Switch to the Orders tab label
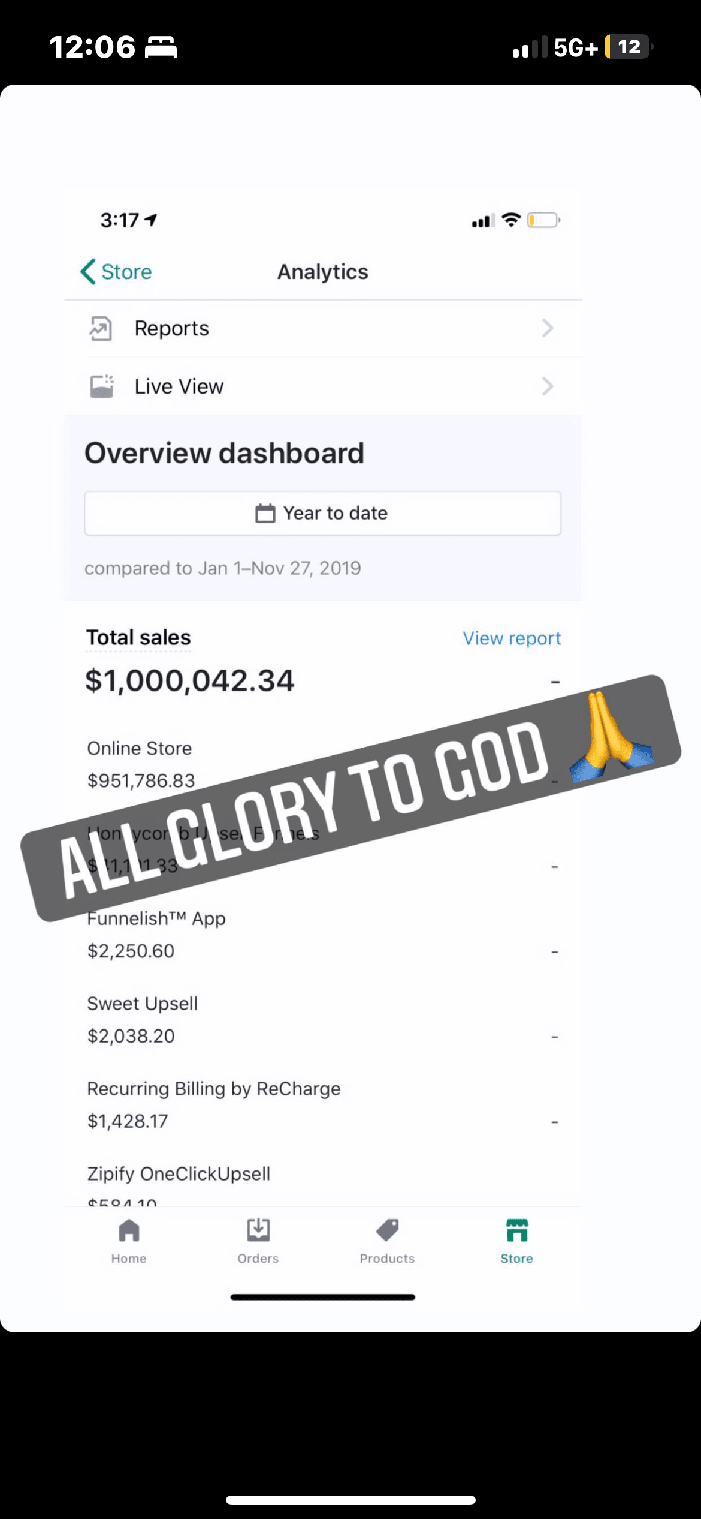 pos(258,1259)
